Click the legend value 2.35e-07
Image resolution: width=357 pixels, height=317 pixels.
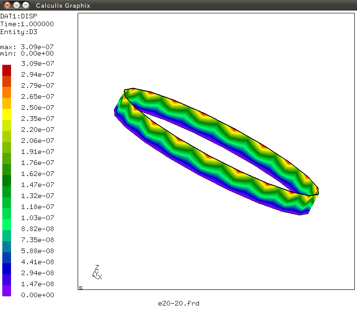(38, 119)
